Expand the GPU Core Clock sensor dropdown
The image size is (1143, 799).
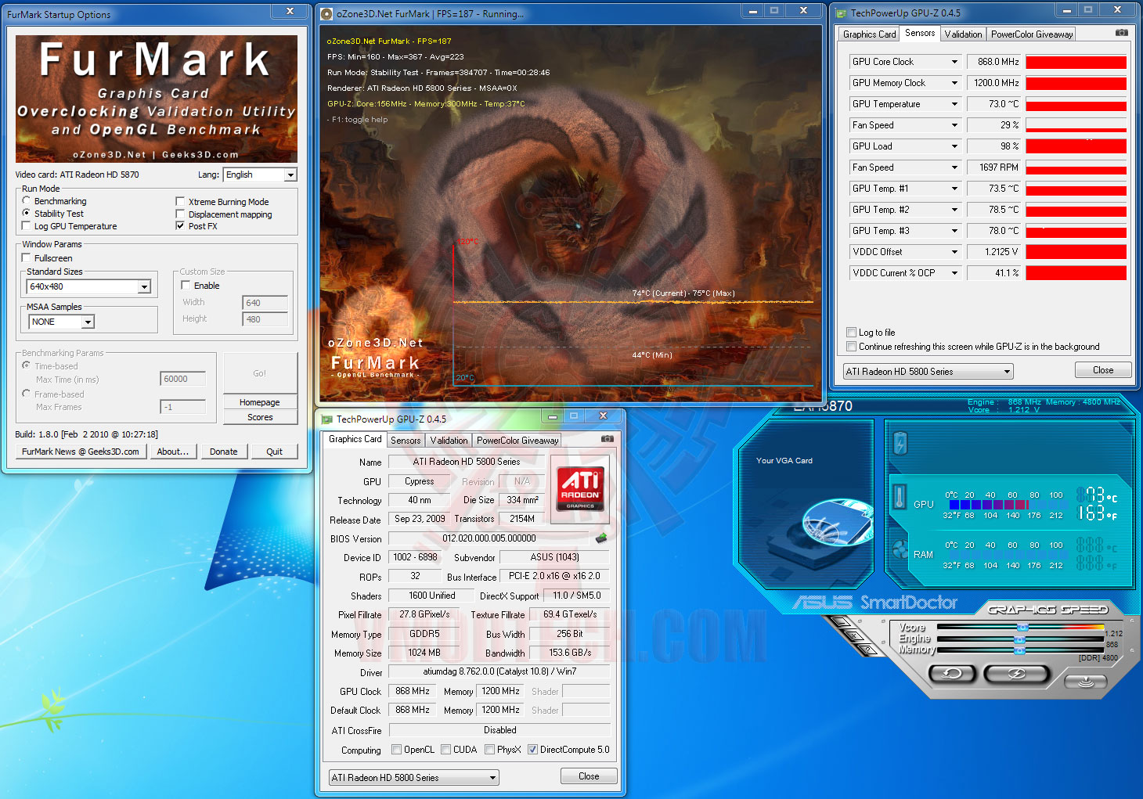coord(954,62)
